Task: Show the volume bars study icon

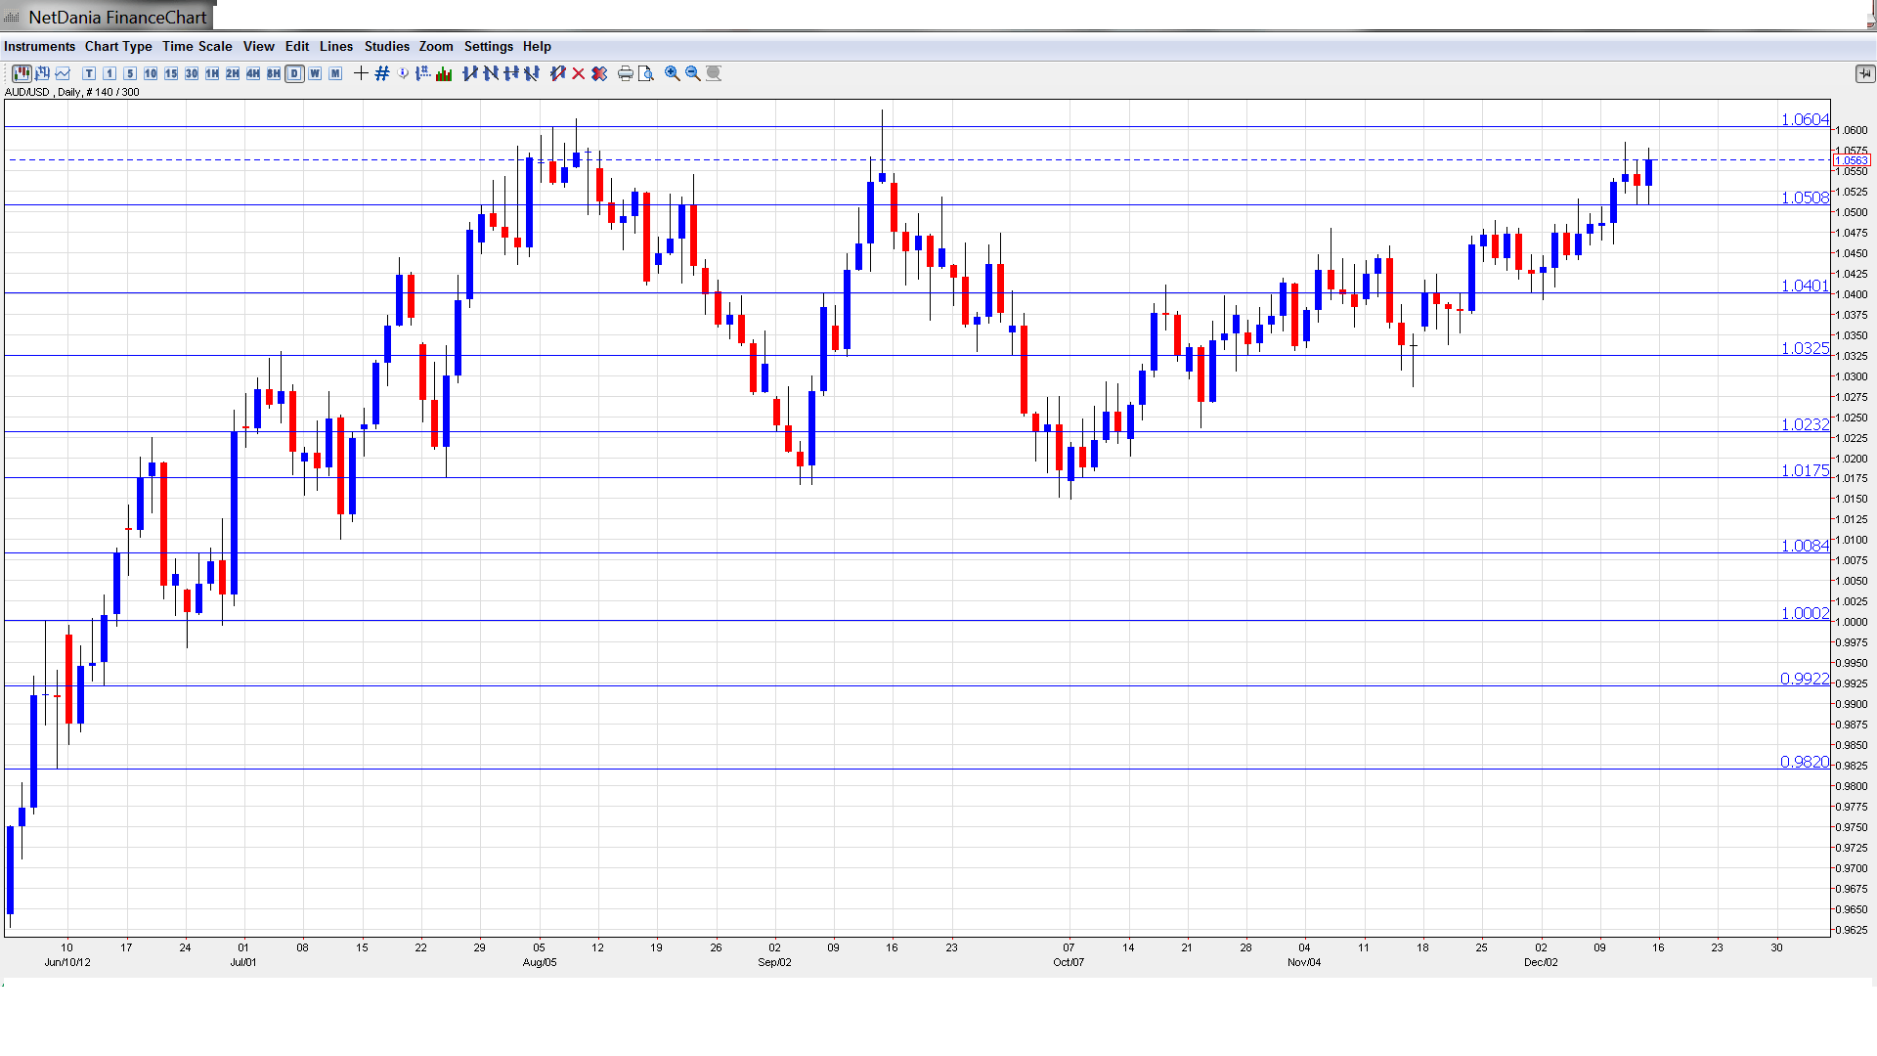Action: (444, 73)
